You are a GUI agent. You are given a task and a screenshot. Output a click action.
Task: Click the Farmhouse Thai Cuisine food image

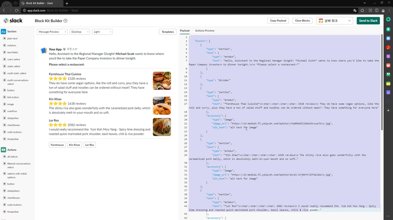pos(162,81)
